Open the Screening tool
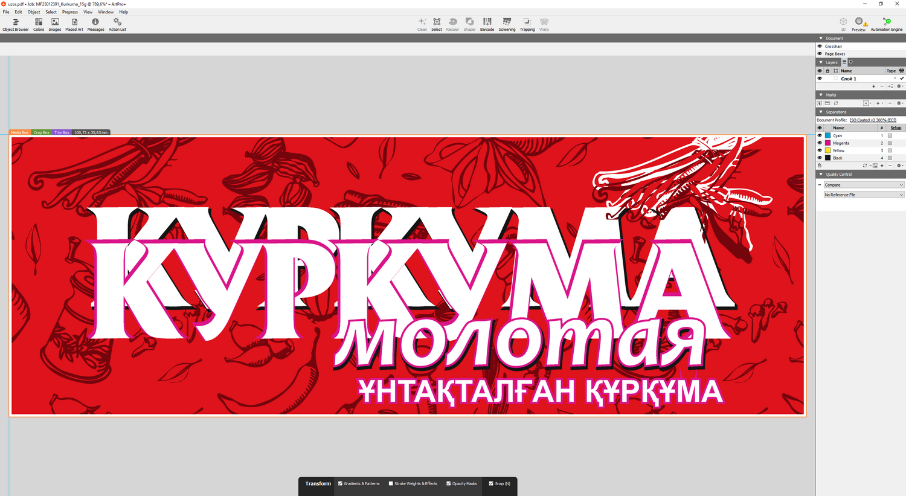906x496 pixels. (507, 25)
